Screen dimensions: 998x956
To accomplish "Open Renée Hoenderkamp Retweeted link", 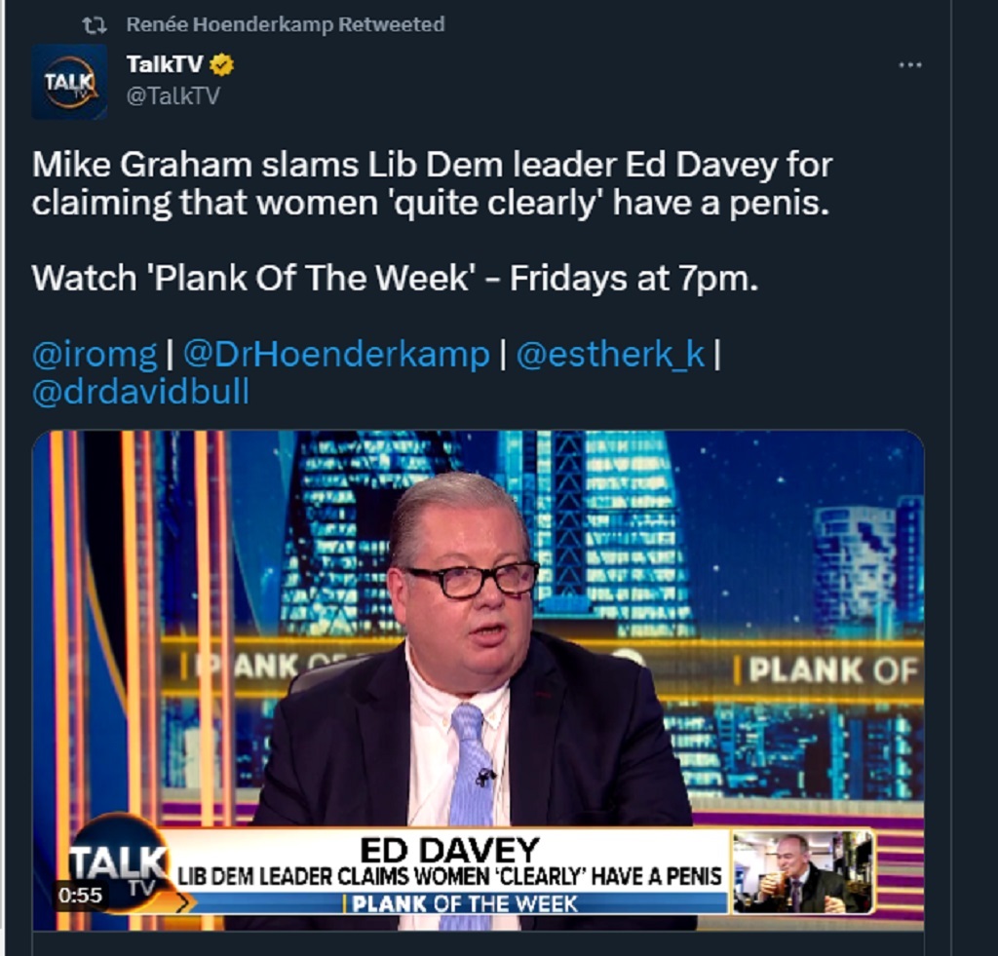I will click(286, 24).
